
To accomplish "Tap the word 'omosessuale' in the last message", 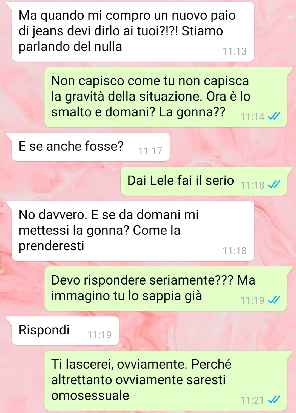I will pyautogui.click(x=90, y=395).
